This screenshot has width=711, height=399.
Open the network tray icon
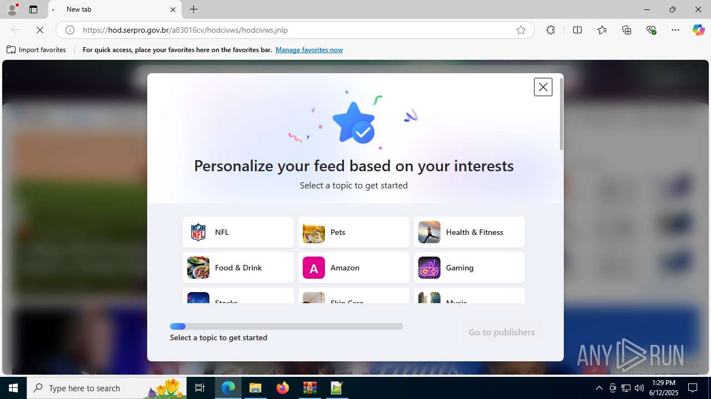pyautogui.click(x=626, y=388)
